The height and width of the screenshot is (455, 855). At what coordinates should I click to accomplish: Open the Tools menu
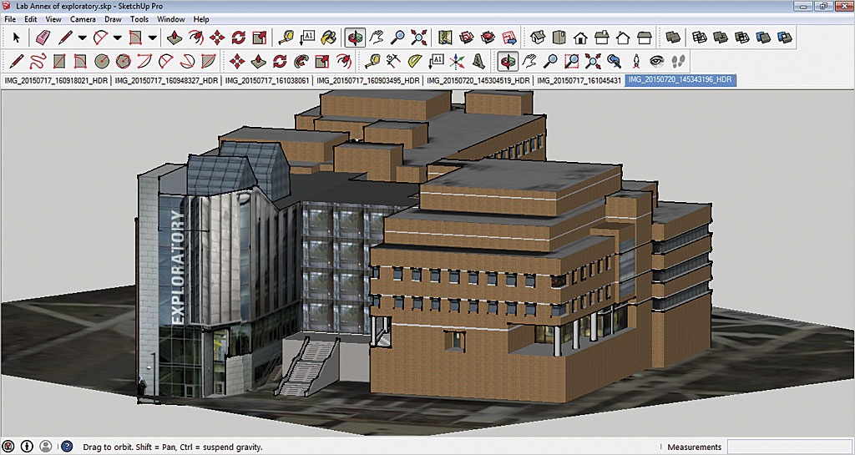[x=139, y=19]
